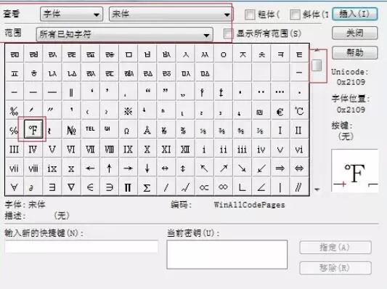This screenshot has height=289, width=387.
Task: Select the partial derivative ∂ symbol
Action: tap(33, 187)
